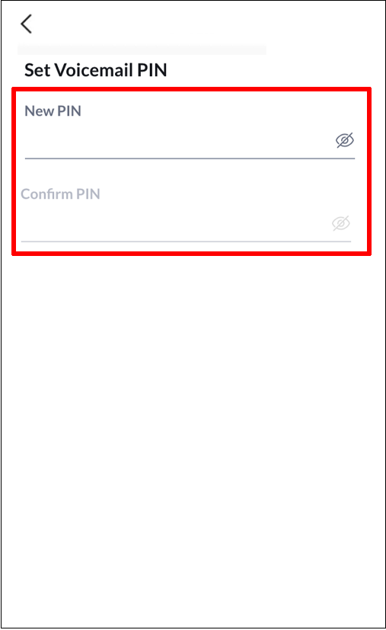This screenshot has height=630, width=386.
Task: Toggle the Confirm PIN visibility eye icon
Action: 341,223
